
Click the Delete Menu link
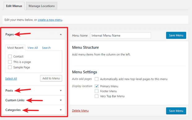[80, 111]
